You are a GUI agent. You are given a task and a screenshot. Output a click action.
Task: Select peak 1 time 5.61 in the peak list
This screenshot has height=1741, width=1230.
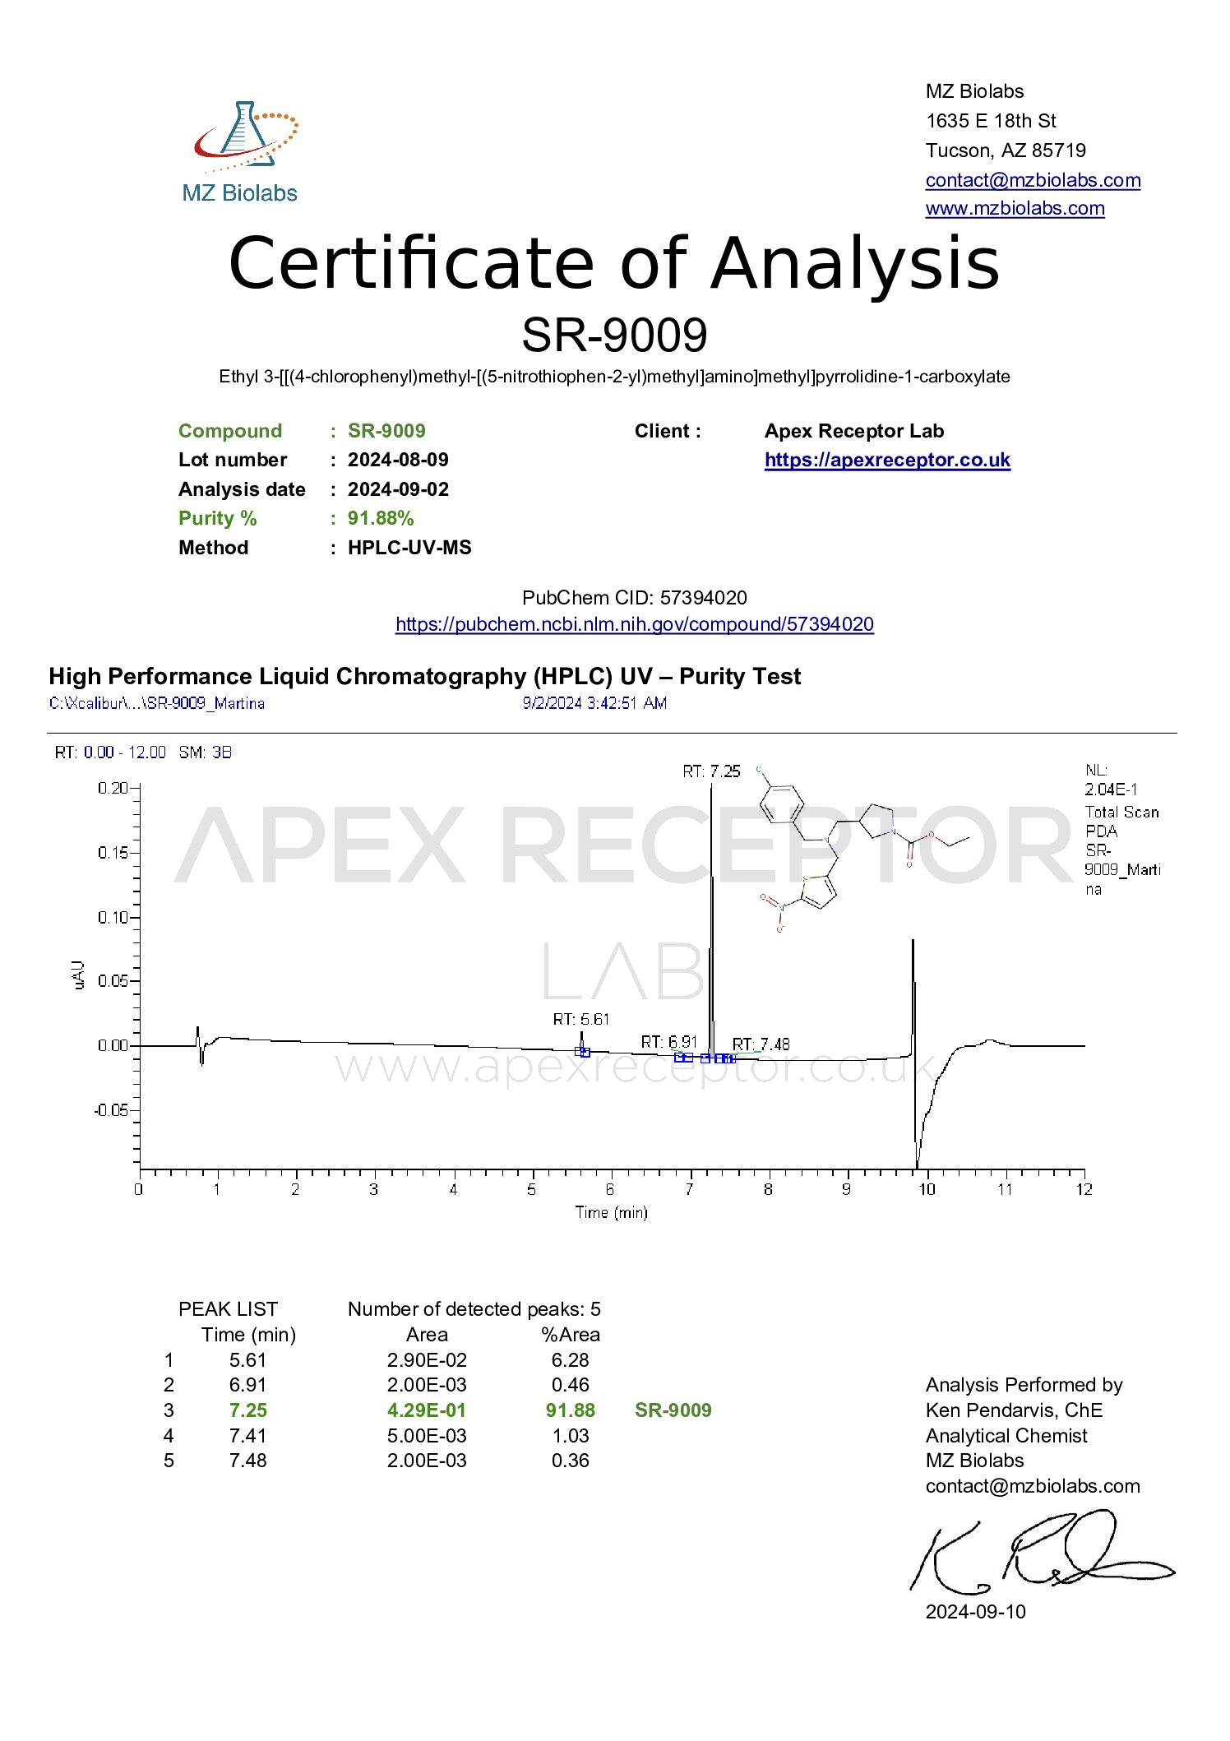click(248, 1360)
